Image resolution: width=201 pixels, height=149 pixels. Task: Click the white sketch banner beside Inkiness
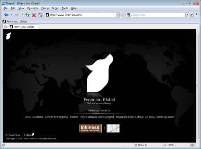click(x=113, y=128)
